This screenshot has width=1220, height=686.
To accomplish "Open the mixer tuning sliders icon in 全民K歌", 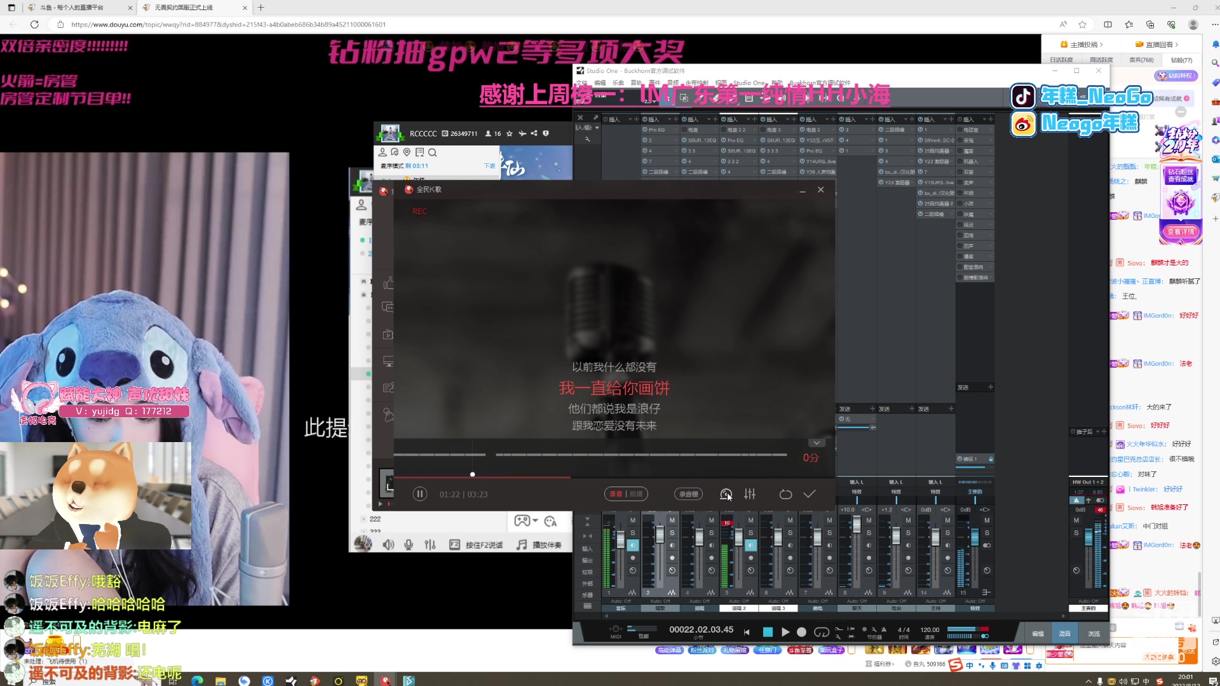I will coord(750,494).
